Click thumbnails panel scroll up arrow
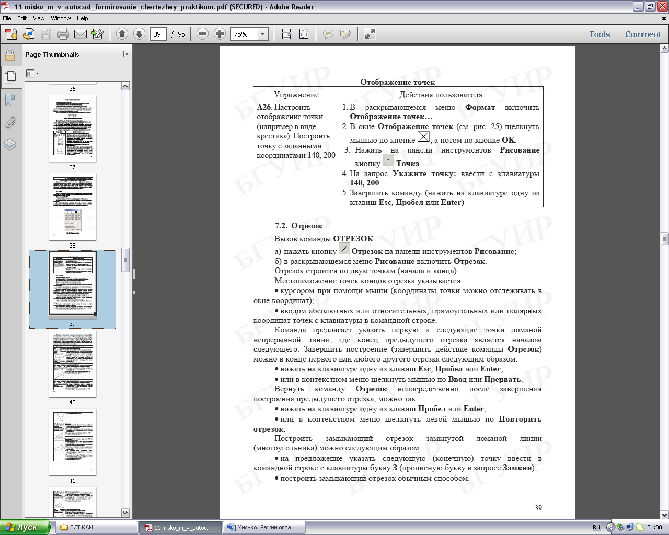 pos(125,86)
